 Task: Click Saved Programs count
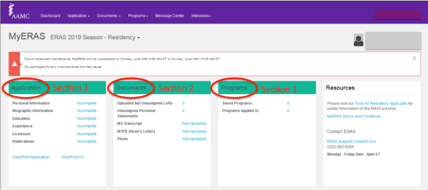(x=288, y=103)
